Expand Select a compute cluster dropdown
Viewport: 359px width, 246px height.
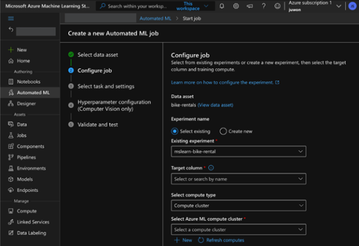238,230
